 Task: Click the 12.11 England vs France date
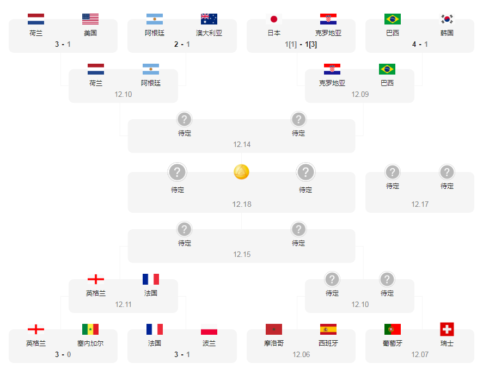pyautogui.click(x=124, y=304)
